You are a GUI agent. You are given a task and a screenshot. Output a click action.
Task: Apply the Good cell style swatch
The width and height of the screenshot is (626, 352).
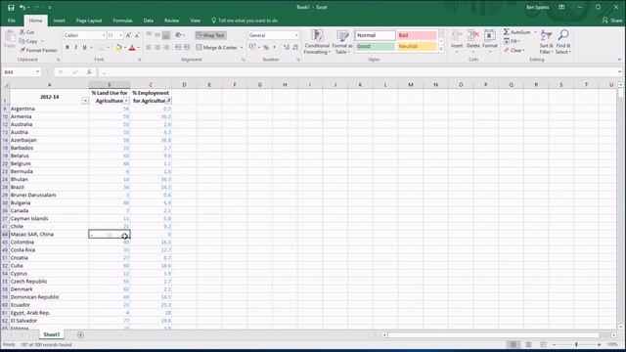point(375,46)
